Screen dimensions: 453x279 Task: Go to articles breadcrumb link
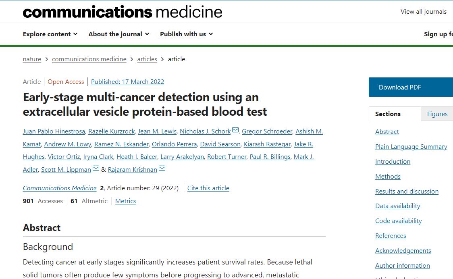click(x=147, y=59)
